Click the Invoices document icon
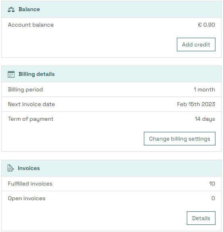Screen dimensions: 223x232 pos(11,168)
